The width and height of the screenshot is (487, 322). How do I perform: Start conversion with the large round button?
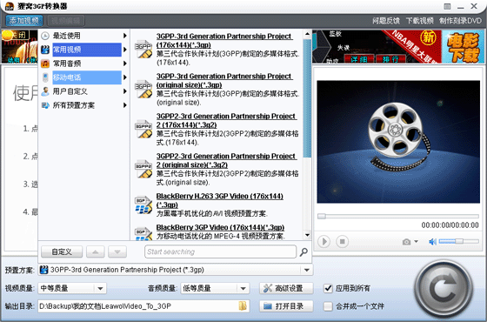pyautogui.click(x=444, y=289)
